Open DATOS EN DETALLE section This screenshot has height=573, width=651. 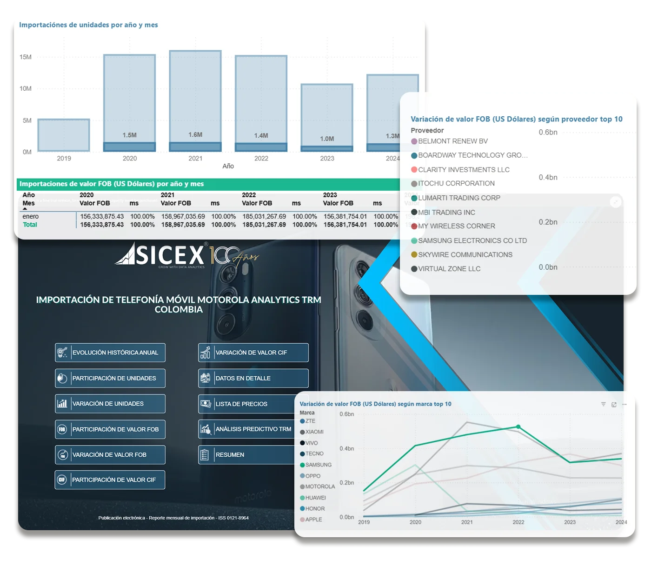253,378
